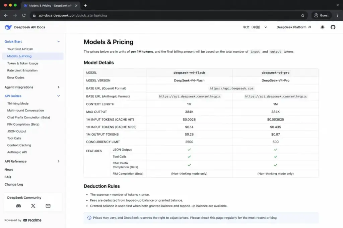Open the Discord community icon
The image size is (343, 228).
pos(19,206)
